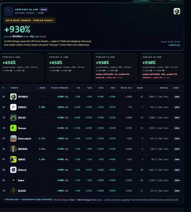Open the $PONGO token avatar icon
Viewport: 191px width, 212px height.
coord(13,97)
